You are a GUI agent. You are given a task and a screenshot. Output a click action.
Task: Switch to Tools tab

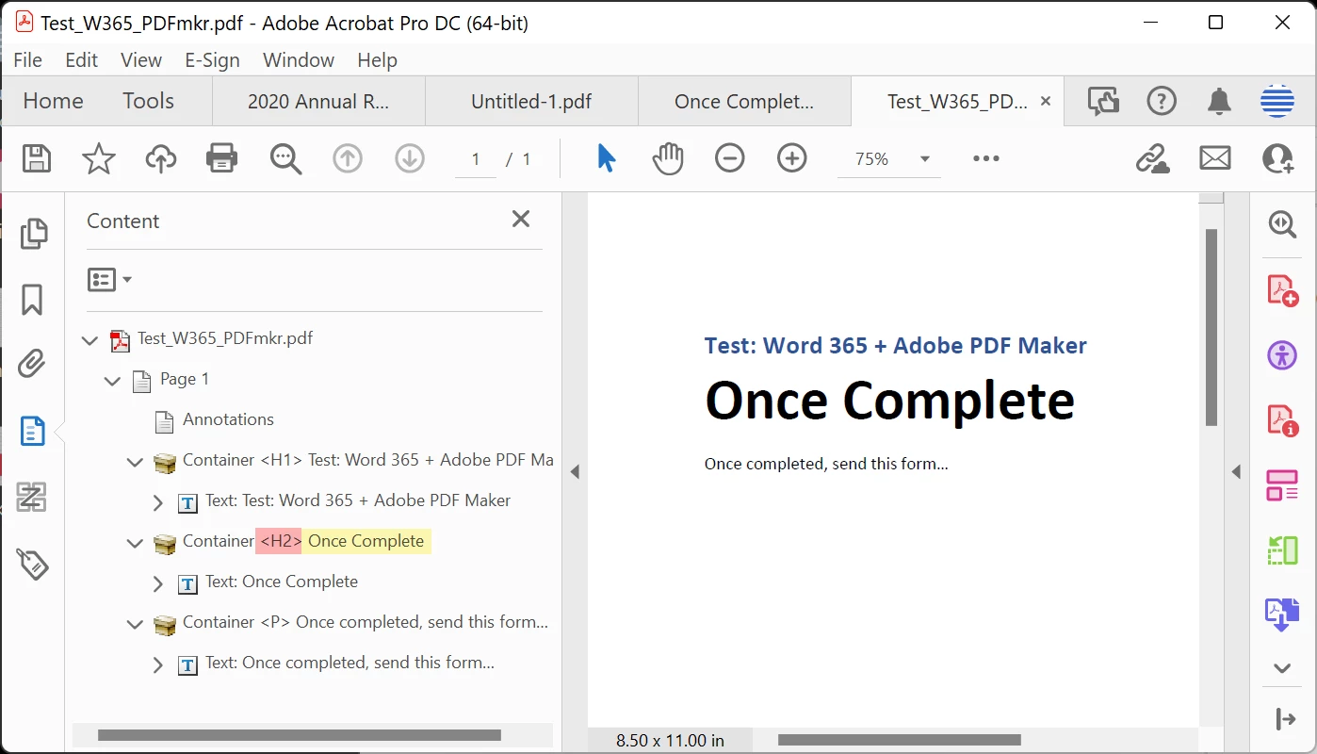pyautogui.click(x=148, y=101)
